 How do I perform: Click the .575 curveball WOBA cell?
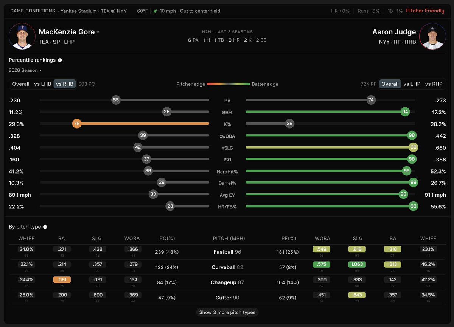pyautogui.click(x=322, y=265)
